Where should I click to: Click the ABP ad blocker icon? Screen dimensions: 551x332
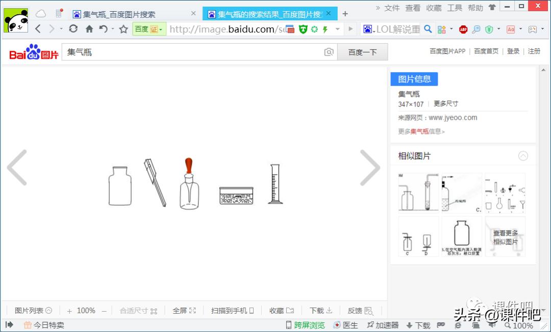coord(463,30)
